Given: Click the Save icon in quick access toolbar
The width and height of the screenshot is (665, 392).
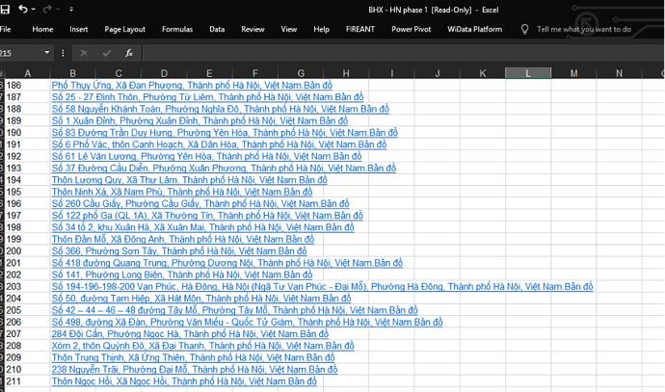Looking at the screenshot, I should [5, 9].
